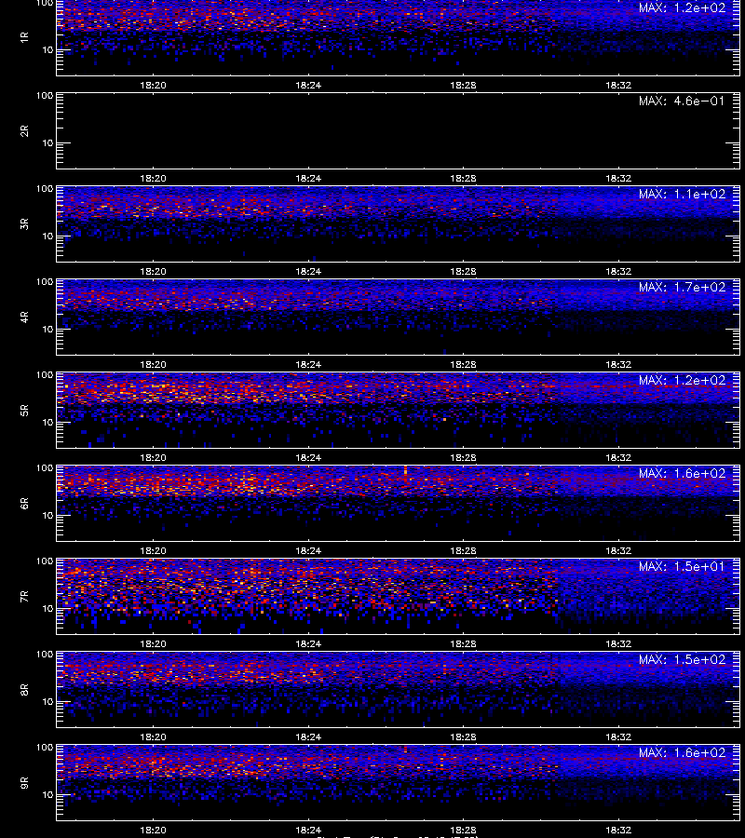Click the 5R y-axis panel label
The image size is (745, 838).
click(24, 411)
